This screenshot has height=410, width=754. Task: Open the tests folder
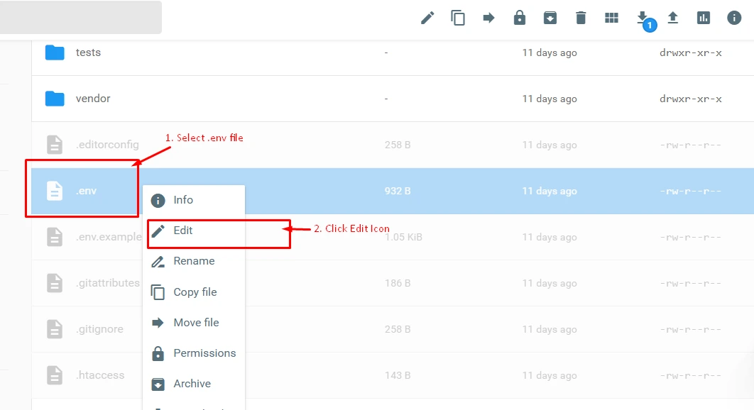coord(88,52)
